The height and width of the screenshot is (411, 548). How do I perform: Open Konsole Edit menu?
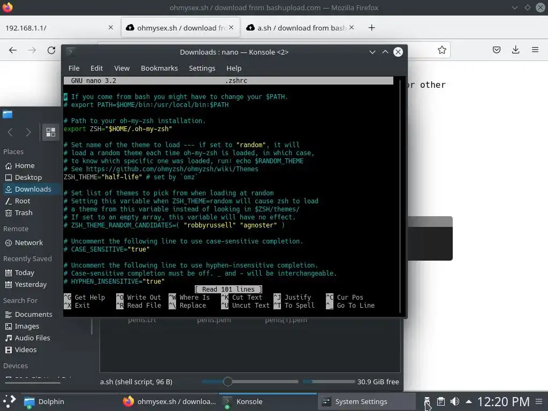96,68
